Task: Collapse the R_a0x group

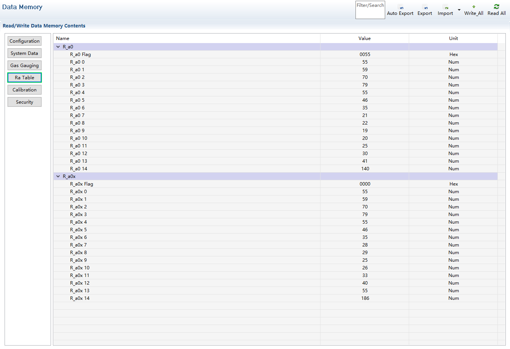Action: 58,176
